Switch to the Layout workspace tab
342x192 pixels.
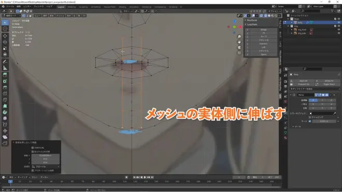pyautogui.click(x=61, y=7)
